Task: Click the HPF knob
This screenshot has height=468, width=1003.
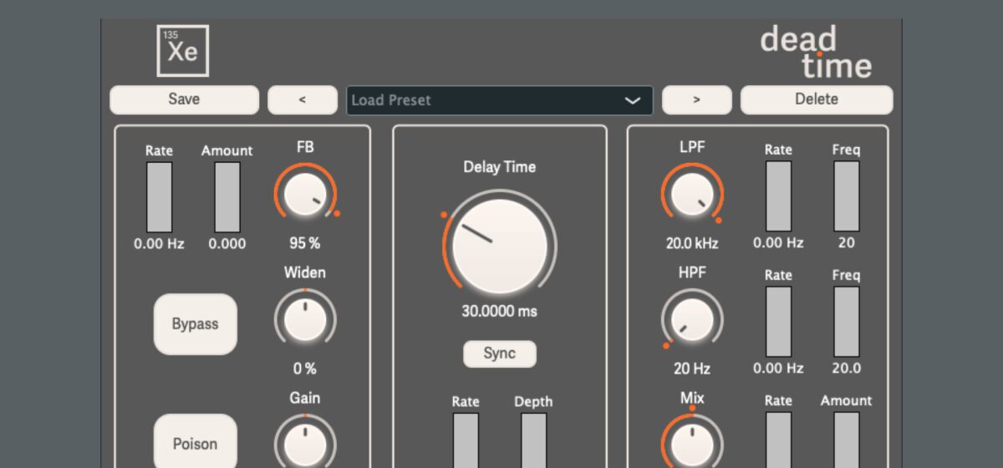Action: (692, 320)
